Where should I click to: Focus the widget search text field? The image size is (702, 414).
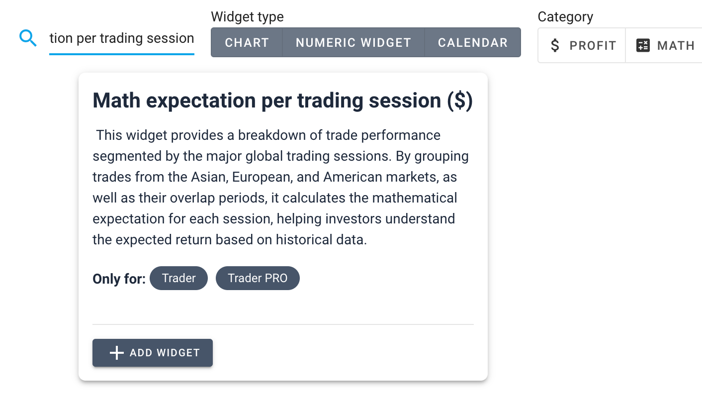(122, 38)
